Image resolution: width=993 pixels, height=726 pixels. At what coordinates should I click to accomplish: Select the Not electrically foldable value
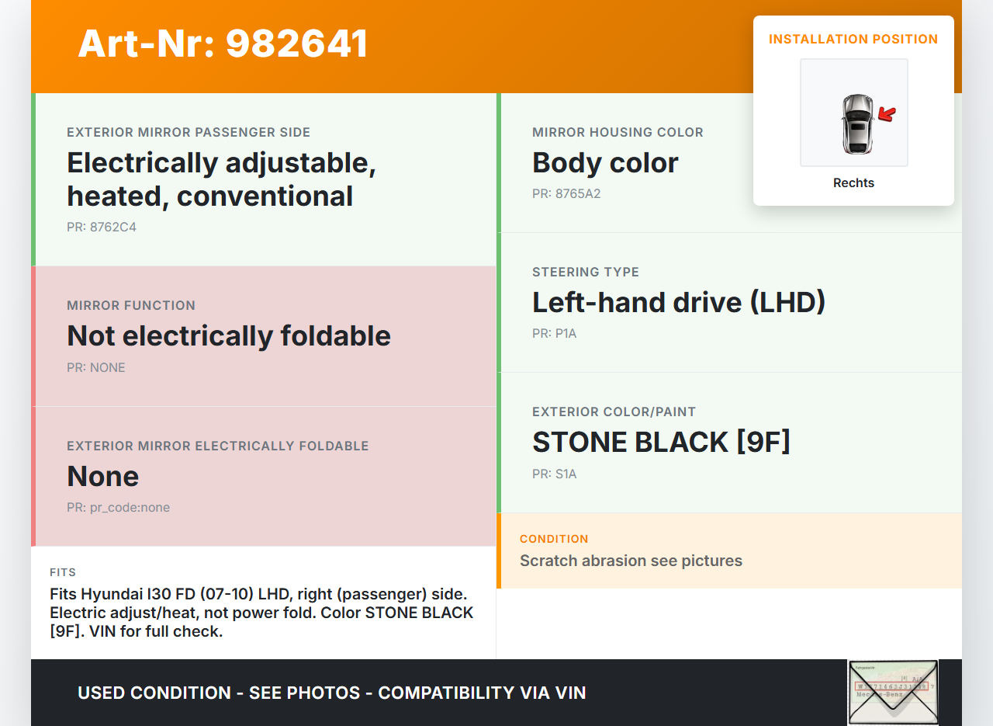[229, 336]
